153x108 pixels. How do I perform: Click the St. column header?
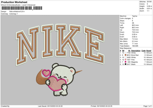(129, 51)
